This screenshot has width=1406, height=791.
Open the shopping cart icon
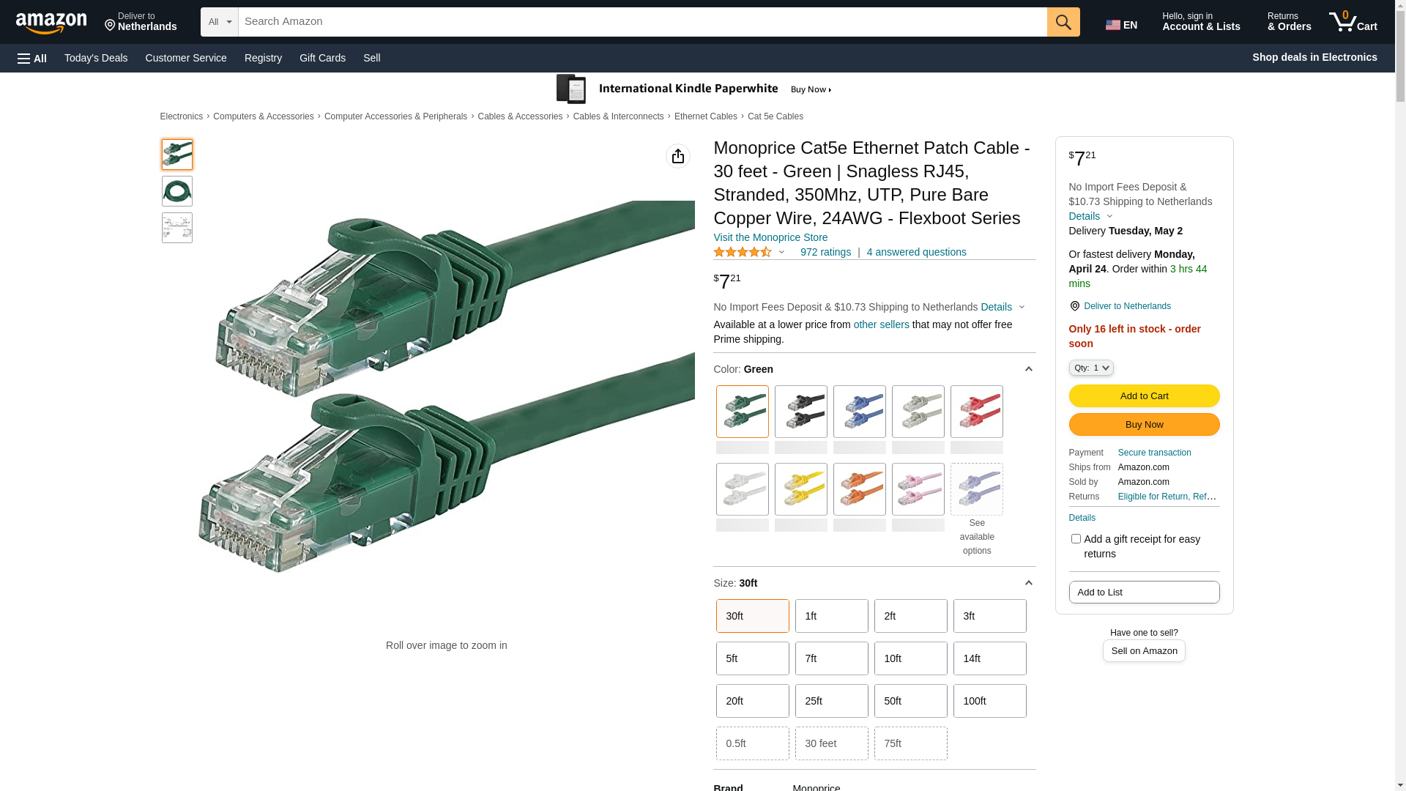(1353, 22)
